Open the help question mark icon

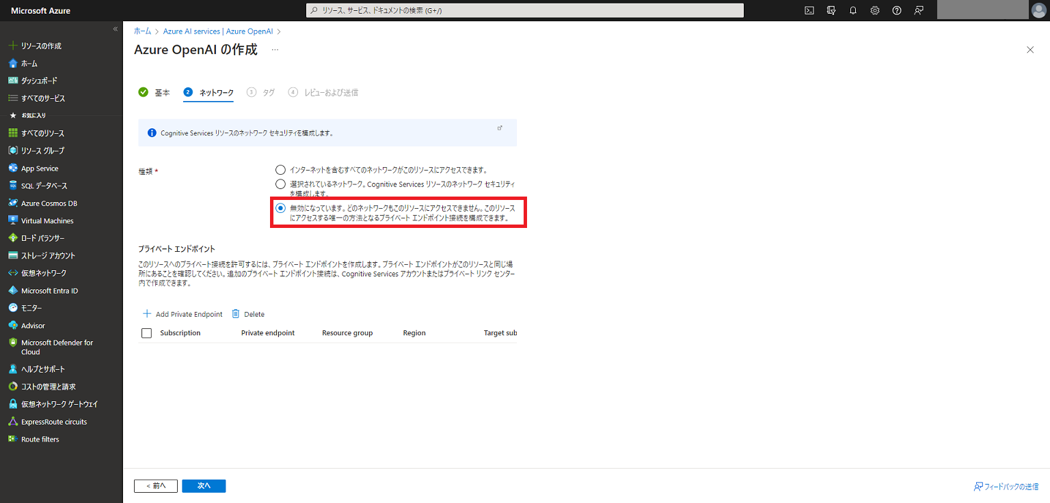[x=897, y=10]
